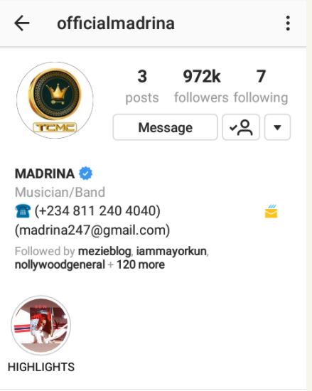Image resolution: width=312 pixels, height=391 pixels.
Task: Click the Message button
Action: point(165,127)
